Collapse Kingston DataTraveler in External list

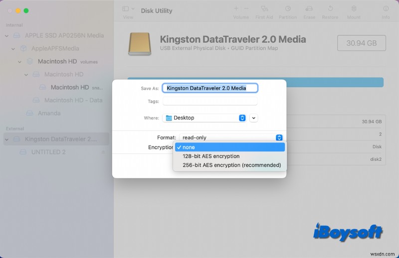click(6, 139)
